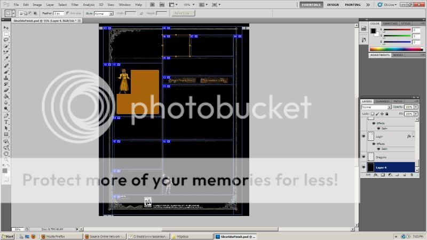Open the Style dropdown set to Normal

click(x=104, y=13)
